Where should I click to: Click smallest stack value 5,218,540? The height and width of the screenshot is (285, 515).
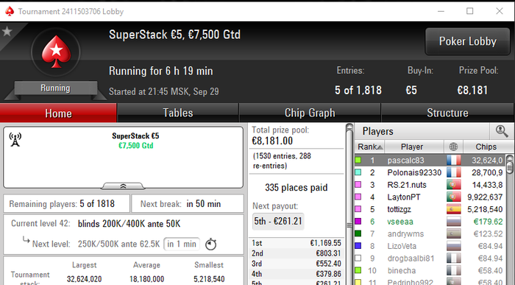pyautogui.click(x=209, y=279)
